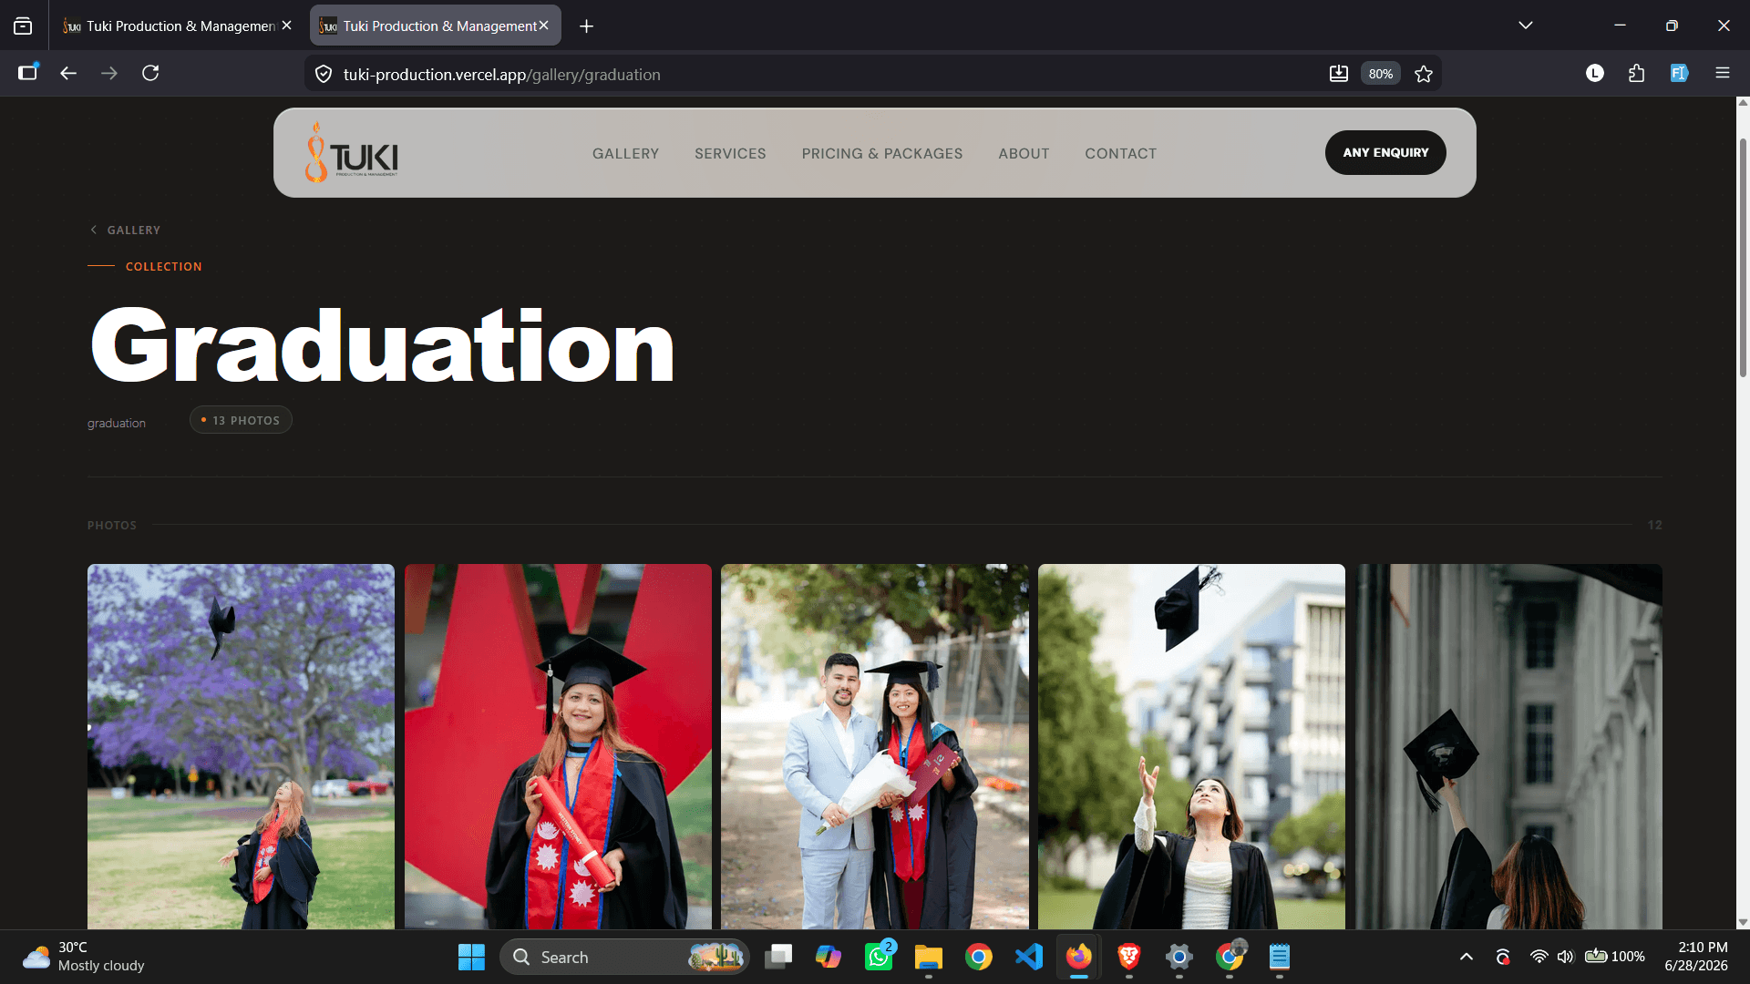Click the Wi-Fi network tray icon
Screen dimensions: 1750x984
[x=1539, y=957]
